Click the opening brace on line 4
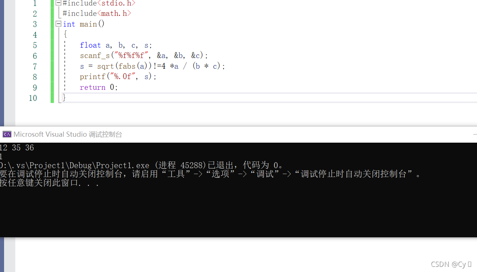The height and width of the screenshot is (272, 477). [65, 35]
